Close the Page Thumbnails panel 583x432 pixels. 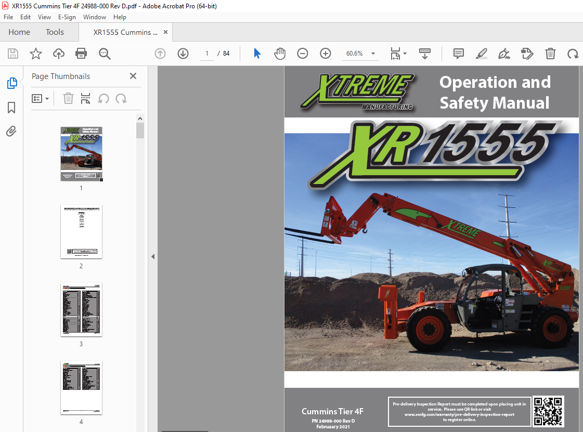click(x=133, y=76)
